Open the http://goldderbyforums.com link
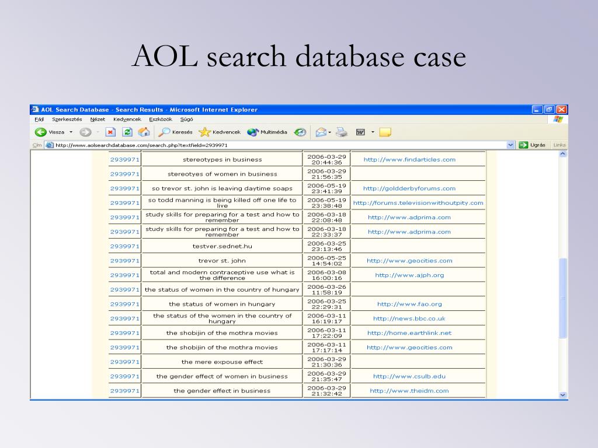 tap(409, 188)
